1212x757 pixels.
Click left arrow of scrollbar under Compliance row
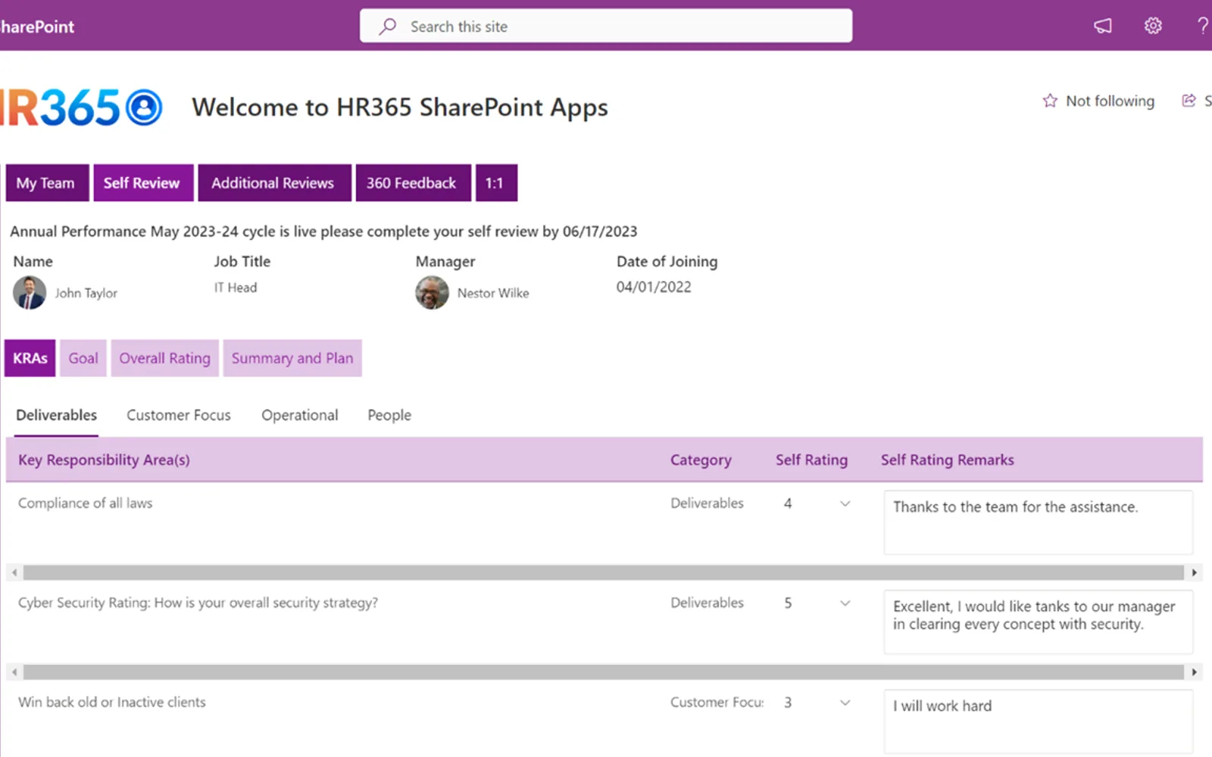point(14,573)
